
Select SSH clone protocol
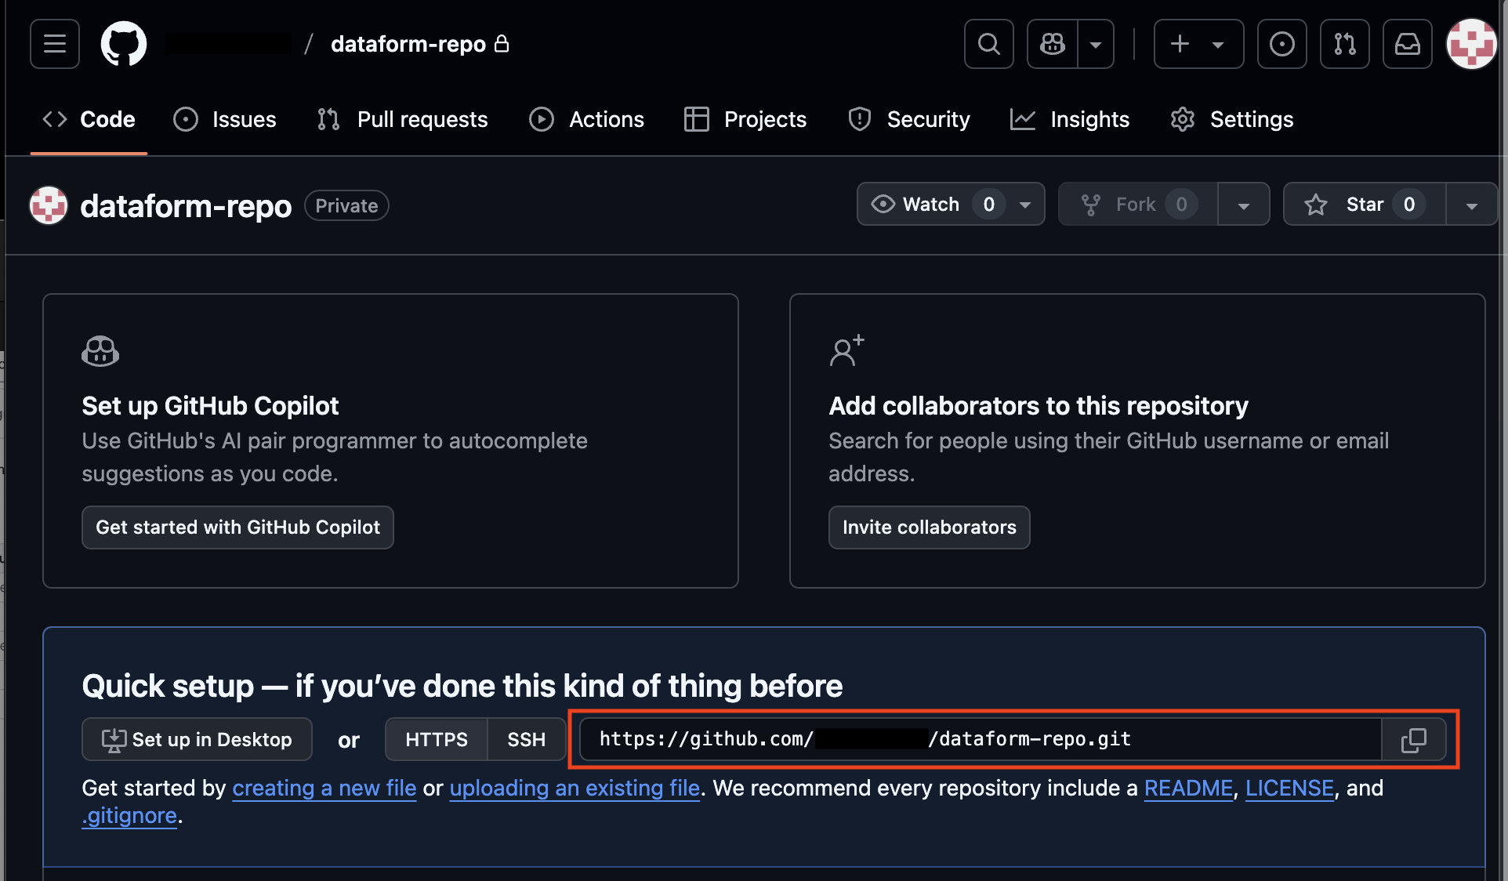click(x=527, y=739)
